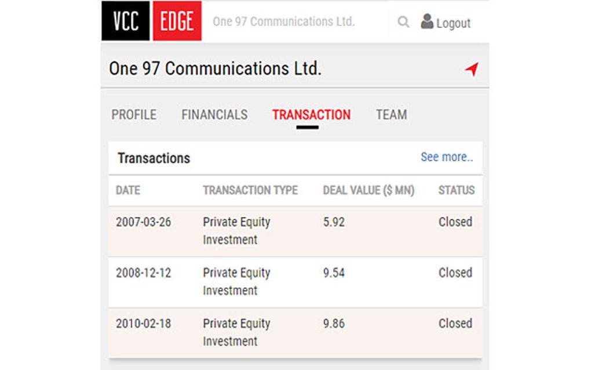Screen dimensions: 591x370
Task: Click the VCC black logo tile
Action: click(x=126, y=21)
